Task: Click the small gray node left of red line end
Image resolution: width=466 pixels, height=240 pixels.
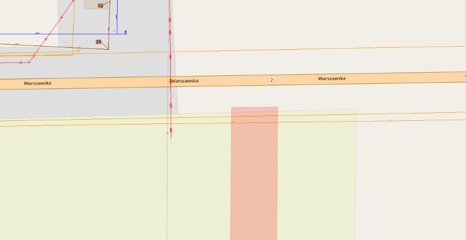Action: click(x=167, y=133)
